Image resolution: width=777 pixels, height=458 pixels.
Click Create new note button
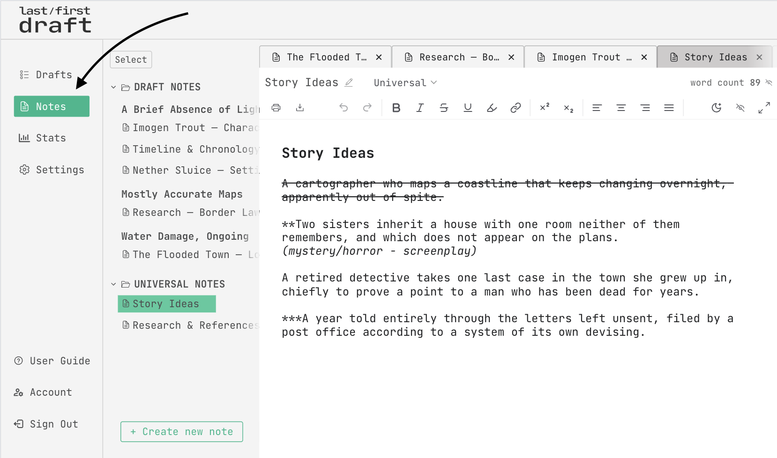click(x=182, y=432)
